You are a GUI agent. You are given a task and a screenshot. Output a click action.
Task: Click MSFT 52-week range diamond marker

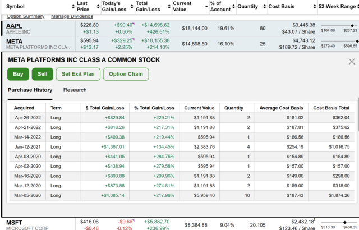point(345,222)
